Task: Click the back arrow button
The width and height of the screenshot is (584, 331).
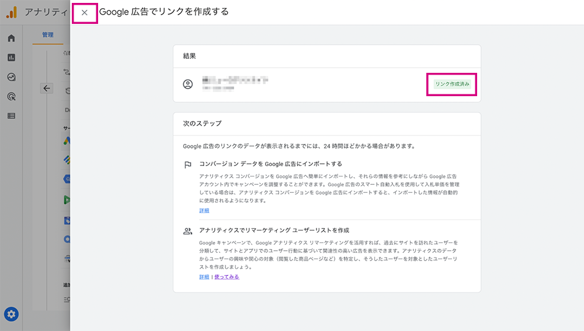Action: tap(47, 89)
